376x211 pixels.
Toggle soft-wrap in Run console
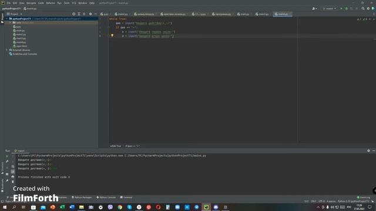coord(13,166)
